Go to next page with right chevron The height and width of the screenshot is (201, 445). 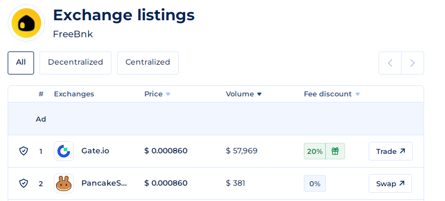413,63
